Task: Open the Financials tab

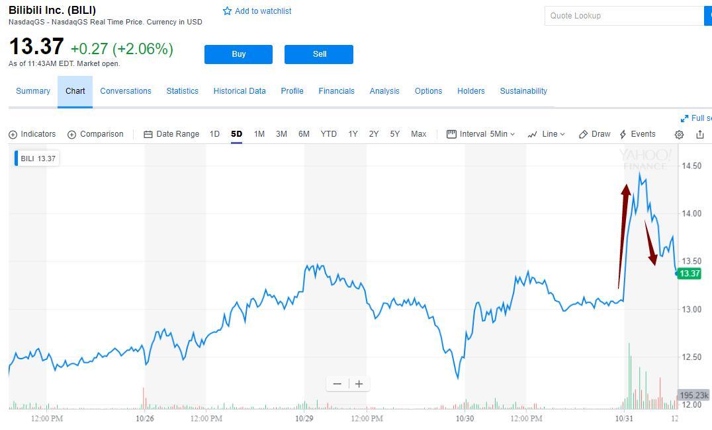Action: coord(336,91)
